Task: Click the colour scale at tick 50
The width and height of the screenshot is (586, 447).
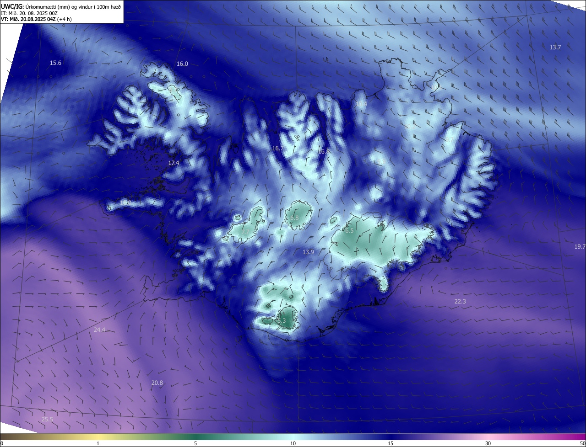Action: 583,443
